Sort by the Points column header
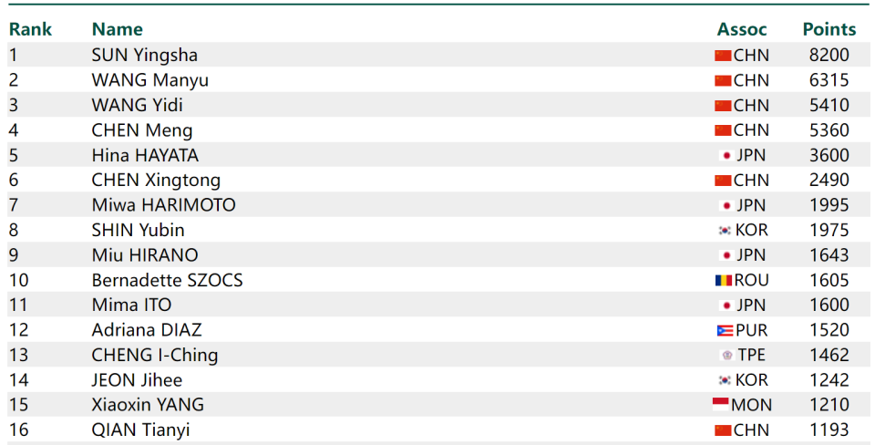The height and width of the screenshot is (445, 875). coord(829,29)
